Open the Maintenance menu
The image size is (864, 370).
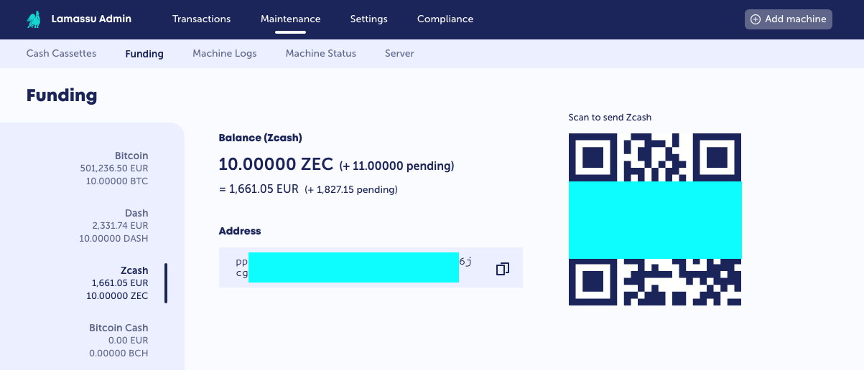(x=291, y=19)
